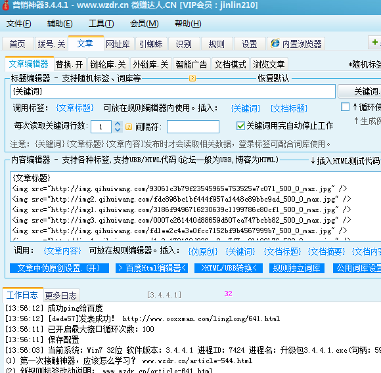Click inside the content editor text area
The width and height of the screenshot is (381, 373).
click(x=195, y=206)
